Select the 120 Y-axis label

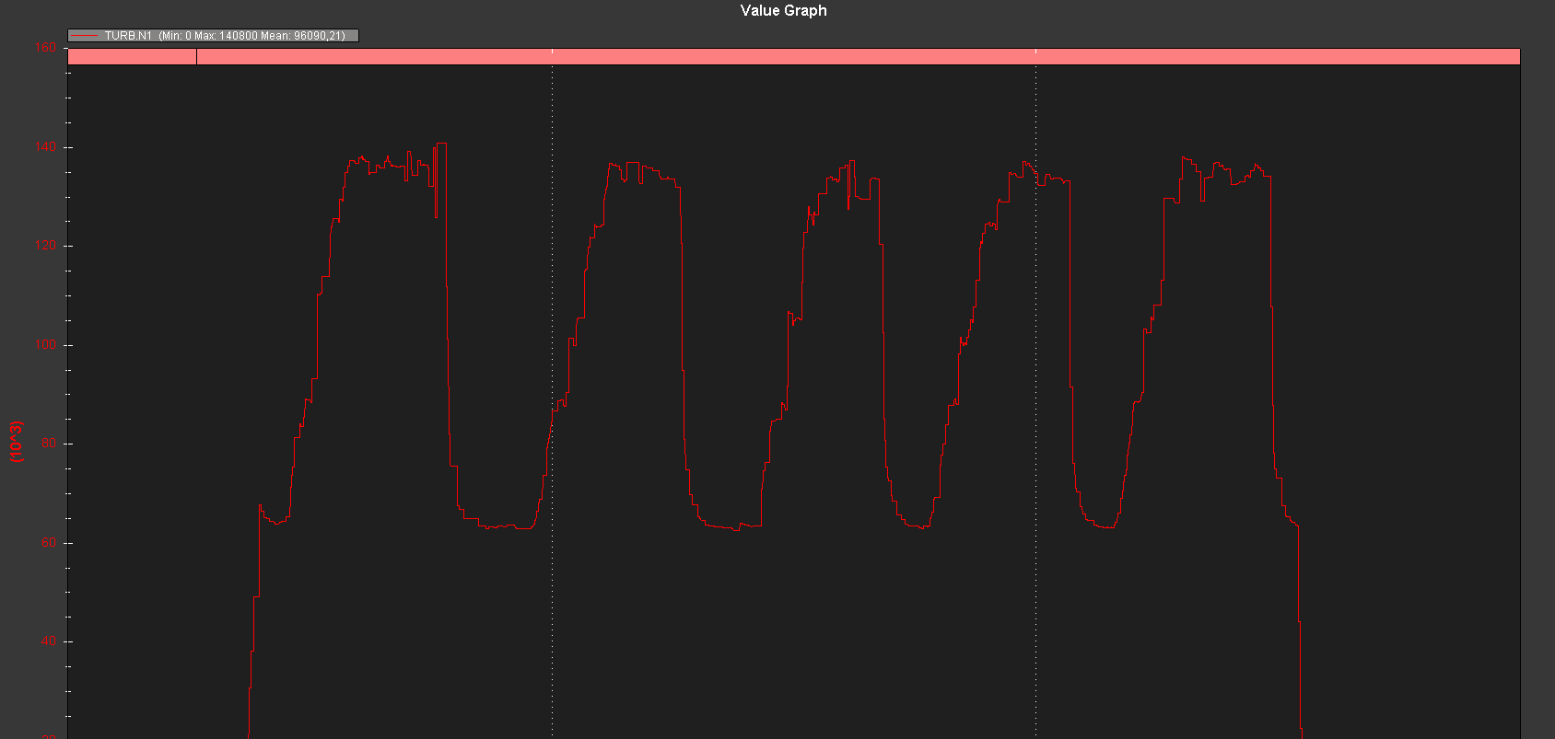point(46,246)
